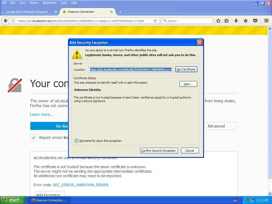
Task: Click warning icon on Insecure Connection tab
Action: (x=64, y=12)
